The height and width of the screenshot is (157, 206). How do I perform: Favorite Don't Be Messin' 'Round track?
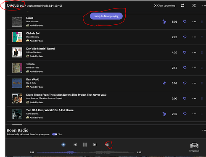click(x=185, y=52)
